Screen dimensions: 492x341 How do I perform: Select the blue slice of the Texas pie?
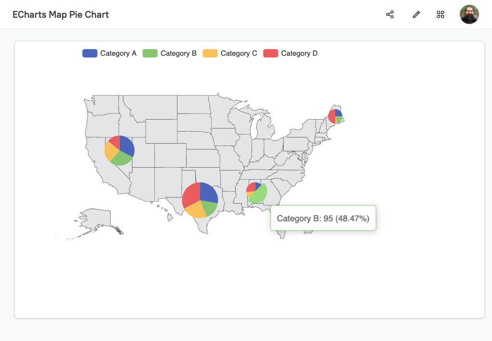(x=208, y=192)
